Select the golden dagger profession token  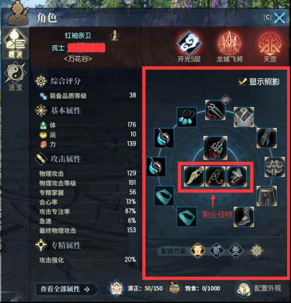coord(194,176)
